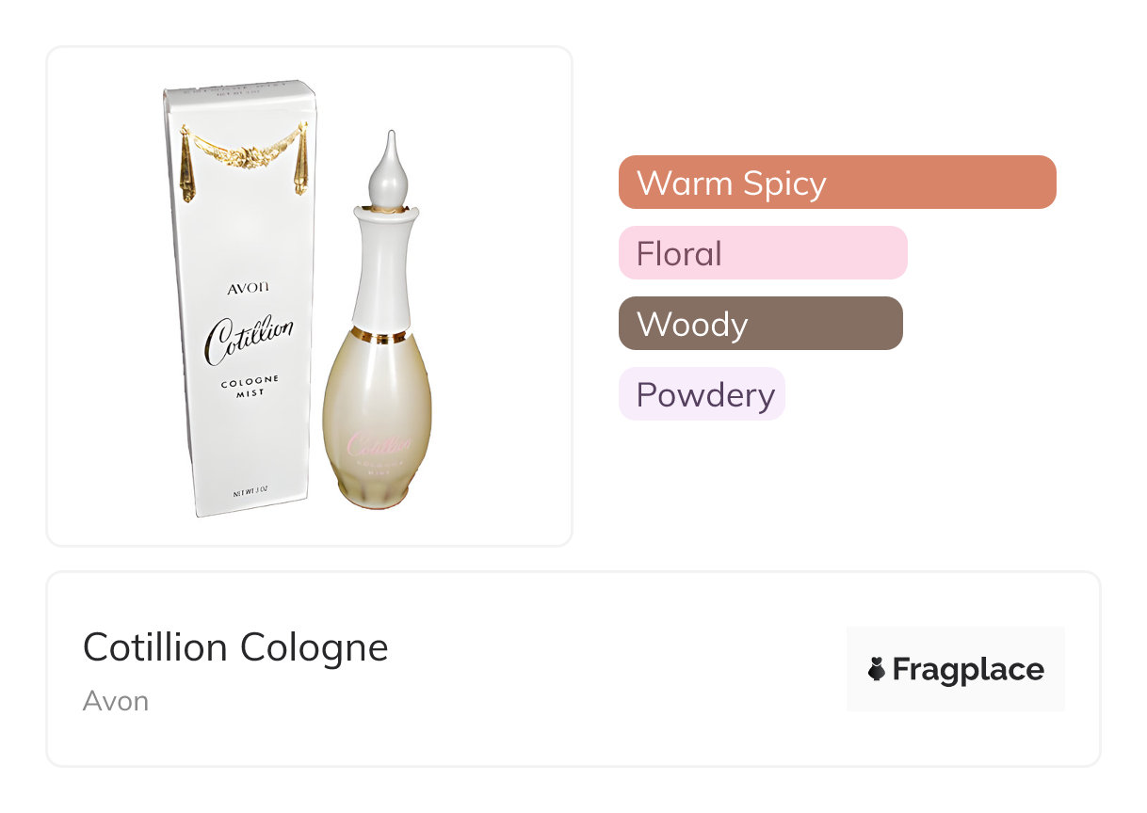Click the gold band on the bottle
The image size is (1147, 813).
[x=380, y=336]
